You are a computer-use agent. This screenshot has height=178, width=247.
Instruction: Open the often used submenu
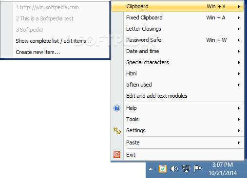point(178,85)
